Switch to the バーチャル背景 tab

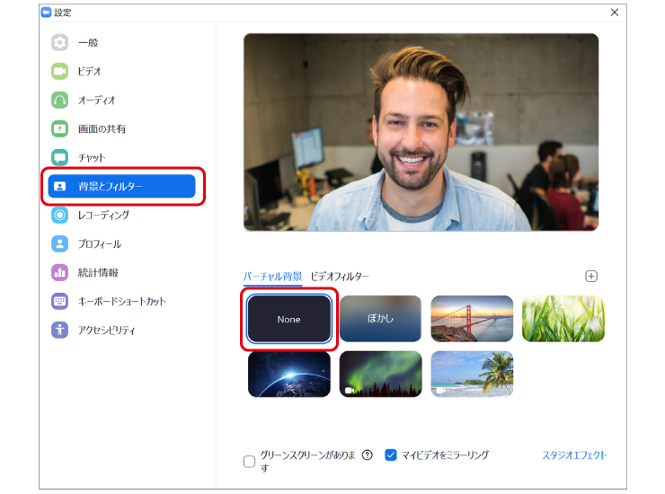coord(272,277)
